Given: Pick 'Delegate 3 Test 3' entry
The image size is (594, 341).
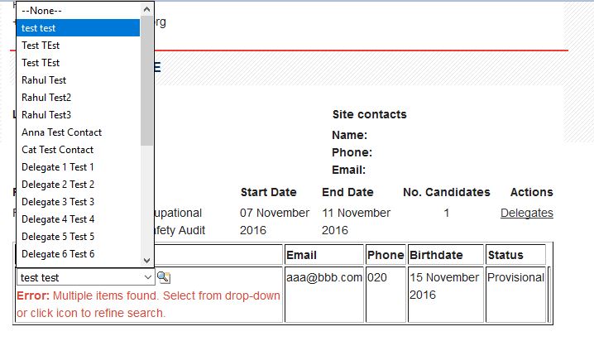Looking at the screenshot, I should (58, 202).
